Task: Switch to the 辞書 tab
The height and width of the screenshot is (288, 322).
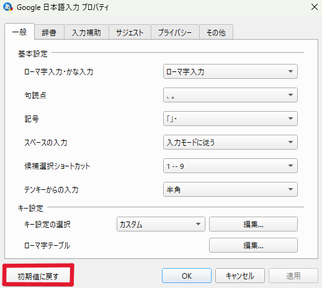Action: pyautogui.click(x=49, y=32)
